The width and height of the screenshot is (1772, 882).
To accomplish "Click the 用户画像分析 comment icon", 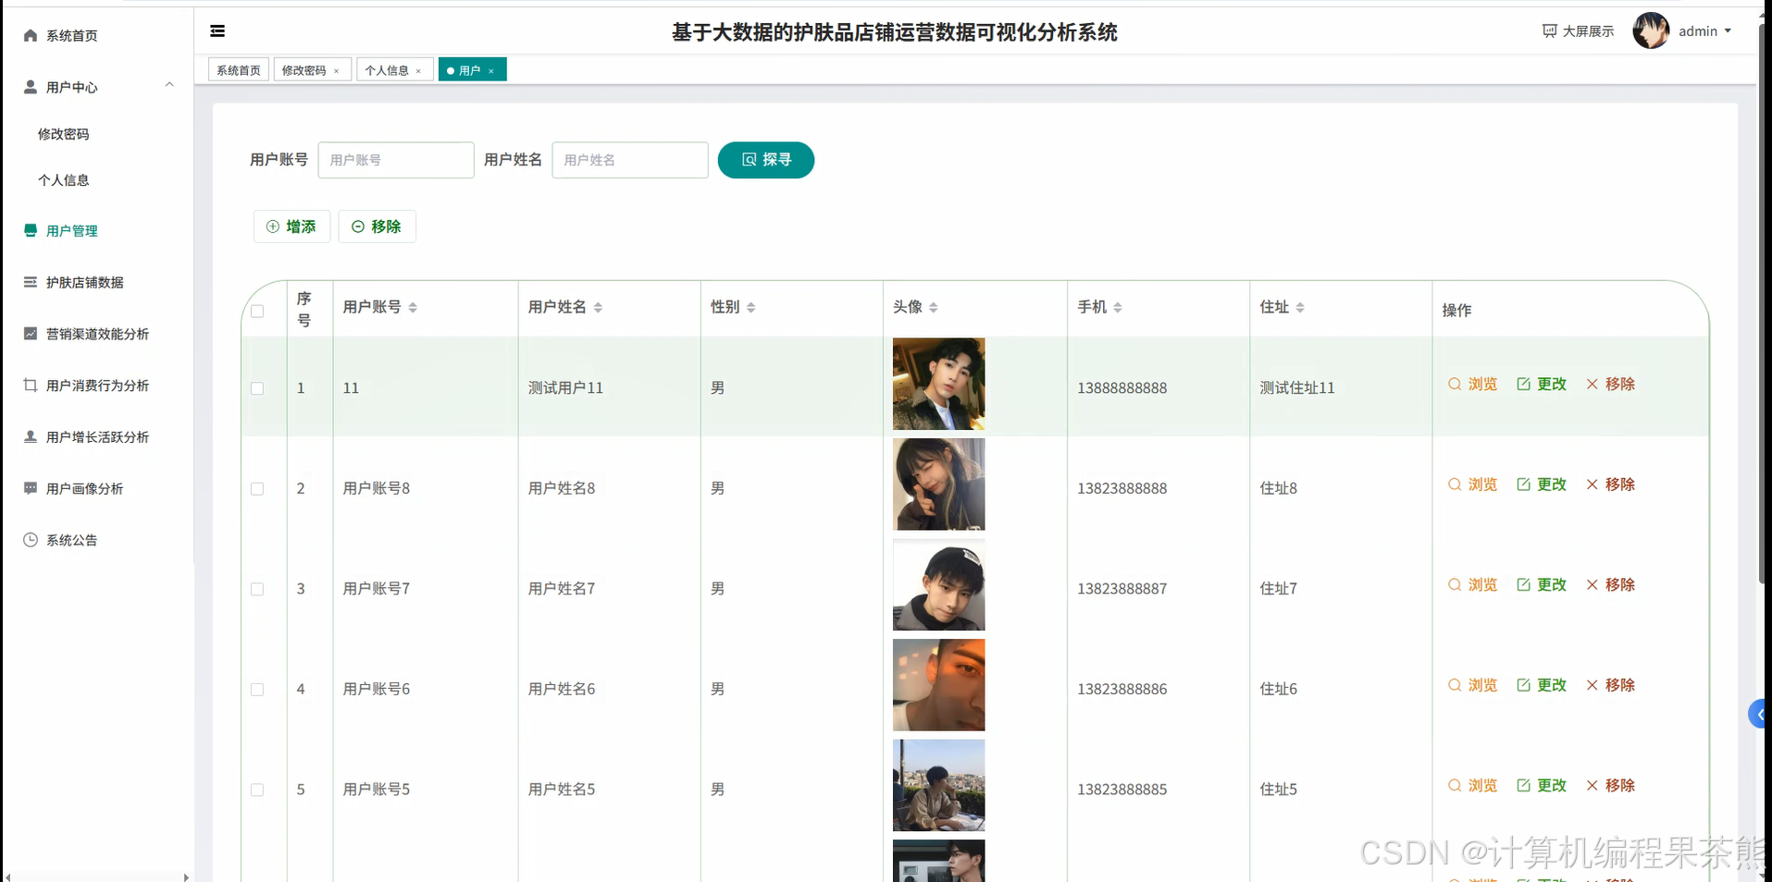I will coord(31,488).
